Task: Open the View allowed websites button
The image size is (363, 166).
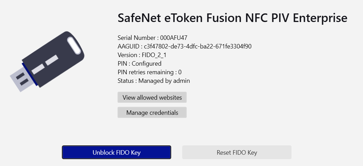Action: (x=152, y=97)
